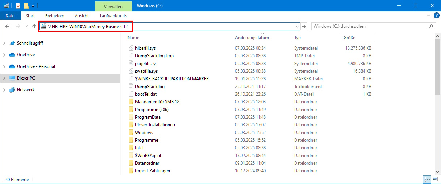Image resolution: width=441 pixels, height=184 pixels.
Task: Click the Intel folder icon
Action: click(x=131, y=147)
